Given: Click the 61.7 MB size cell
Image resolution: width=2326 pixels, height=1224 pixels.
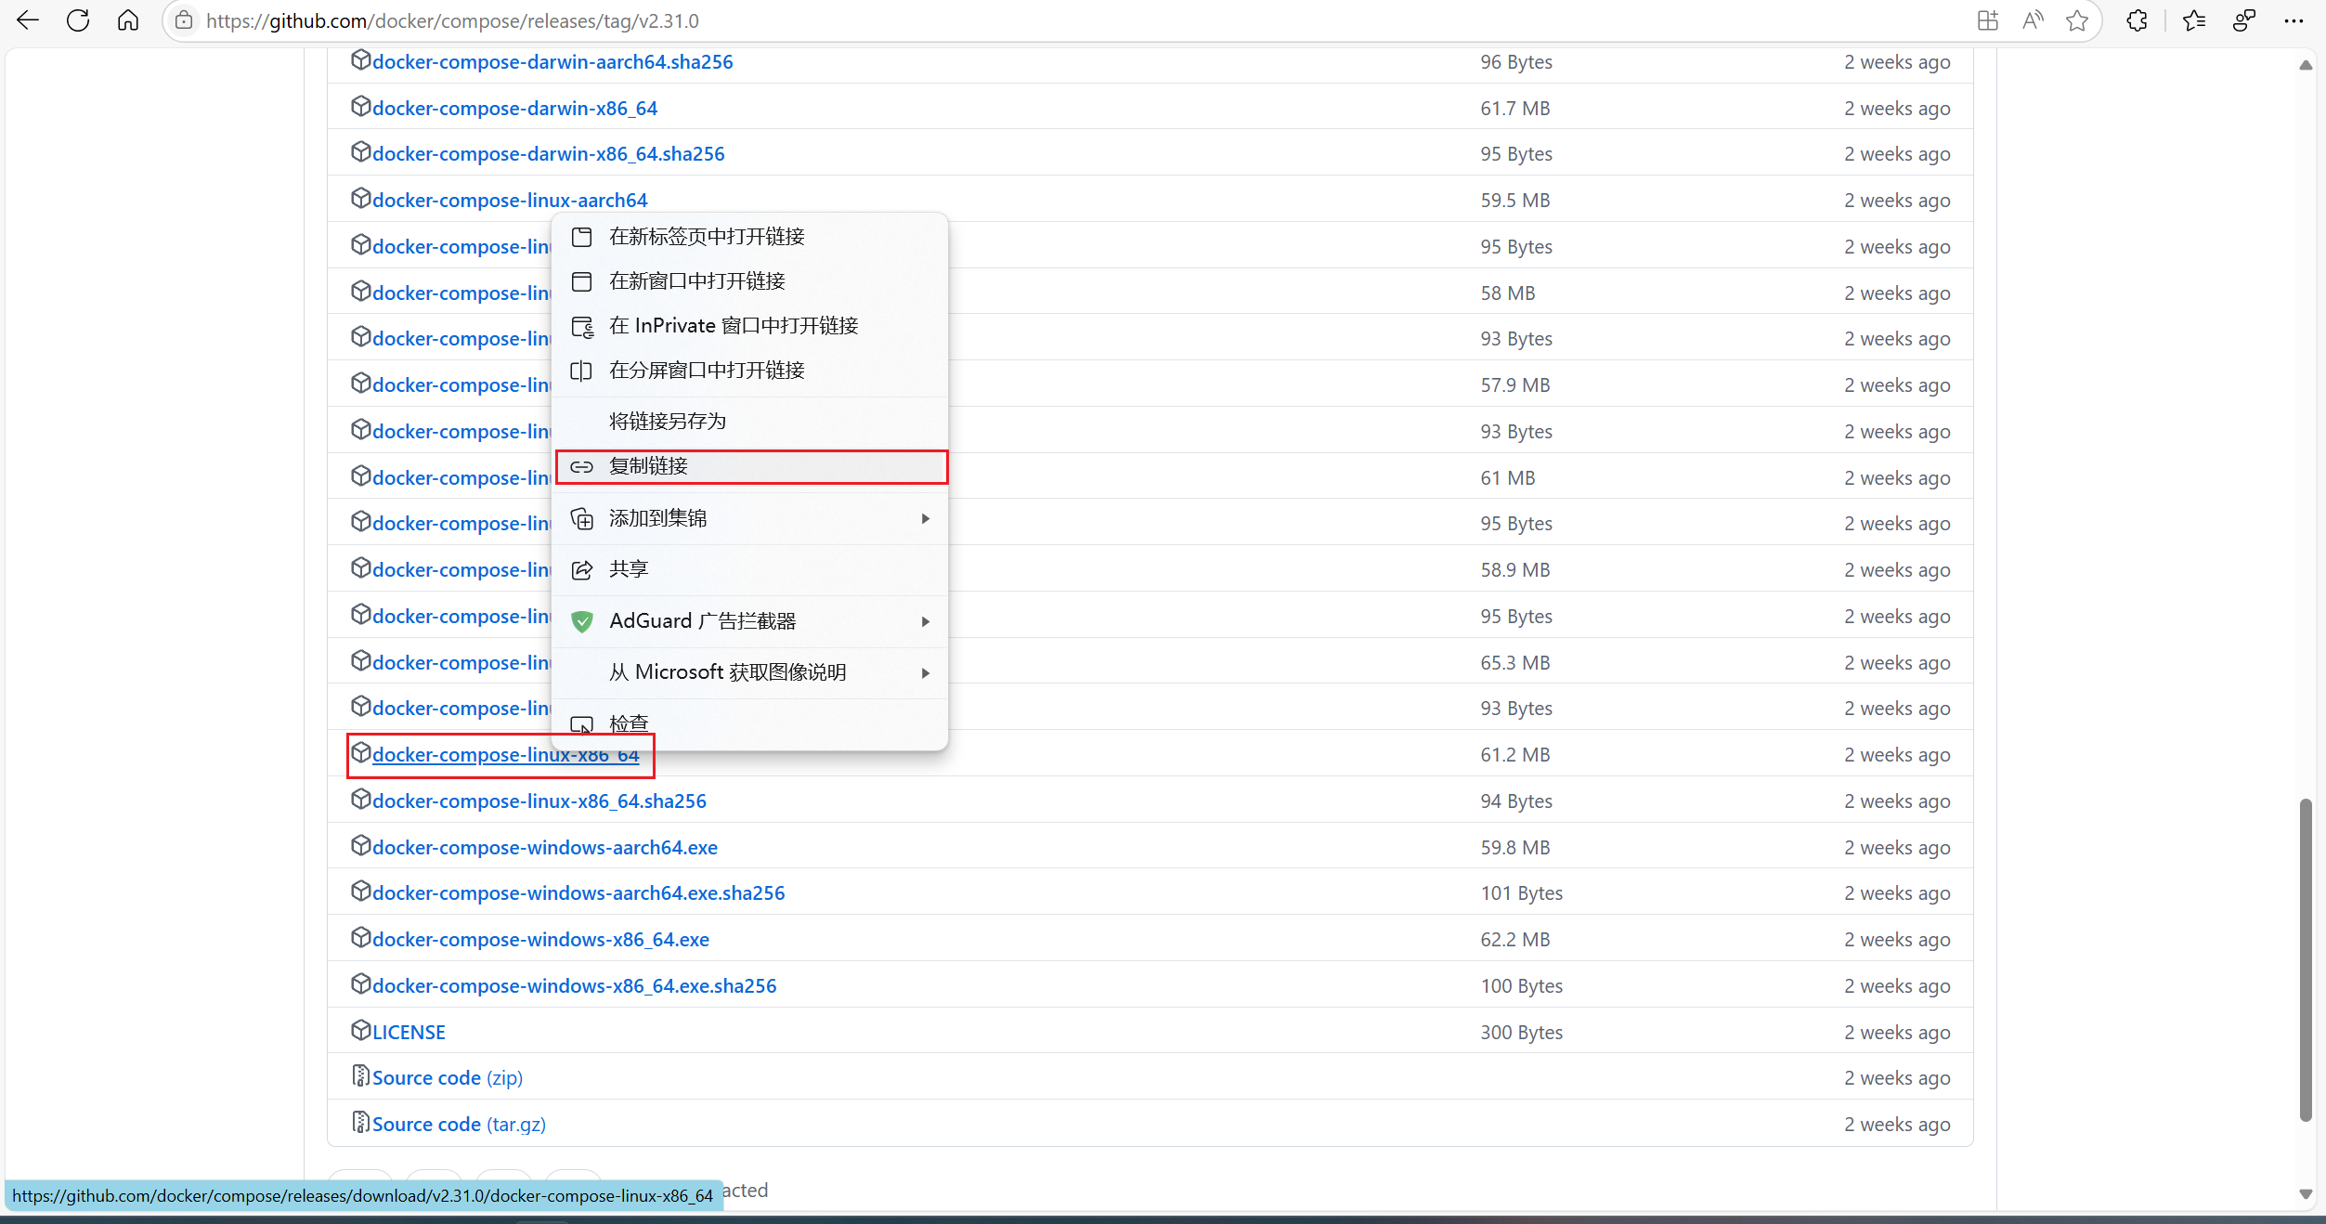Looking at the screenshot, I should click(x=1515, y=108).
